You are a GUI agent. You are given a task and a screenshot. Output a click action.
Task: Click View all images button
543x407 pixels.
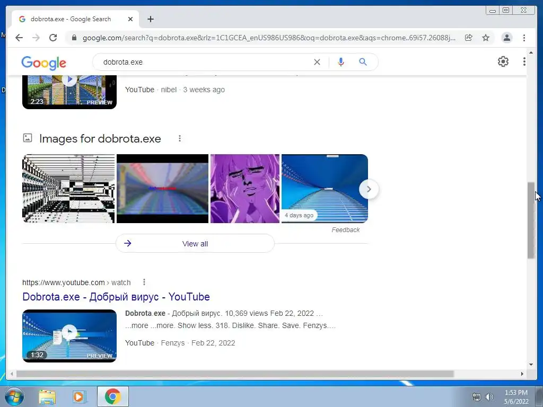pos(195,244)
